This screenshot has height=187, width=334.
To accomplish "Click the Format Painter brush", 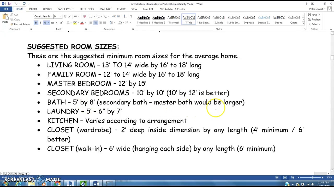I will tap(21, 24).
